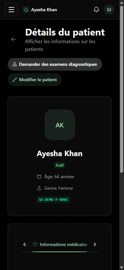Click the SD-DEMO-P-0001 patient ID tag

(53, 200)
